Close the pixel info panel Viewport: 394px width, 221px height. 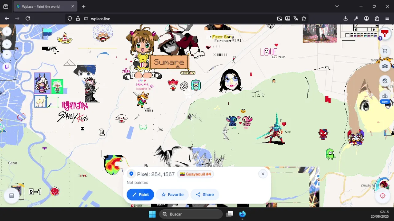click(x=263, y=174)
